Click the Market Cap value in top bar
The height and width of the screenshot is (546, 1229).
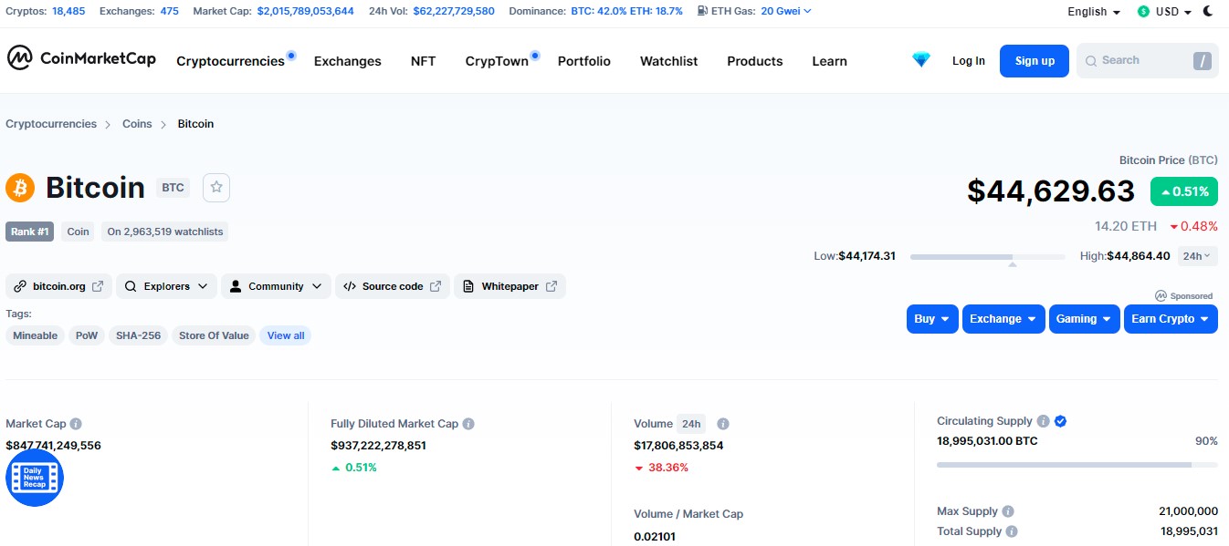tap(305, 11)
